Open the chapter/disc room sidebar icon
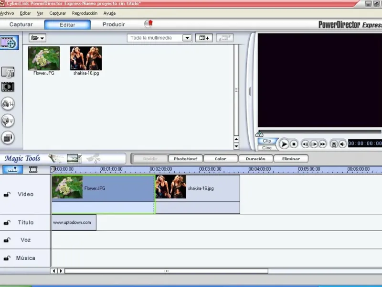Screen dimensions: 382x287 pyautogui.click(x=8, y=138)
